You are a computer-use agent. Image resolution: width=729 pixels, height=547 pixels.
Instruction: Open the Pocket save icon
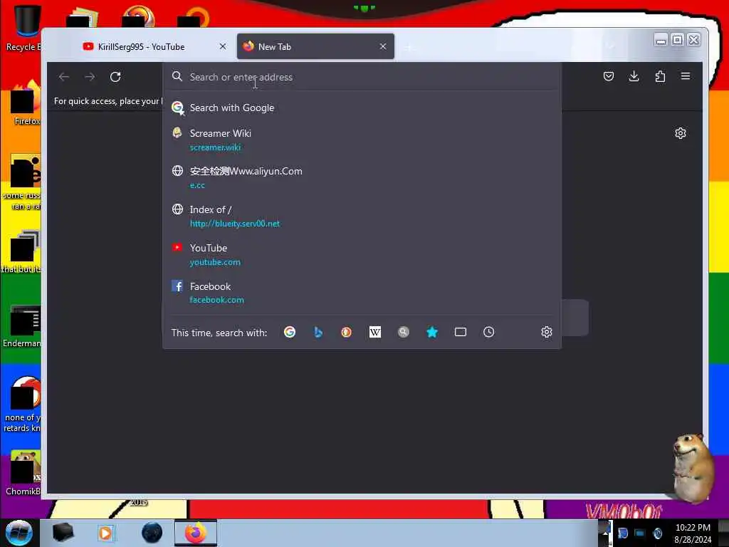pos(608,76)
